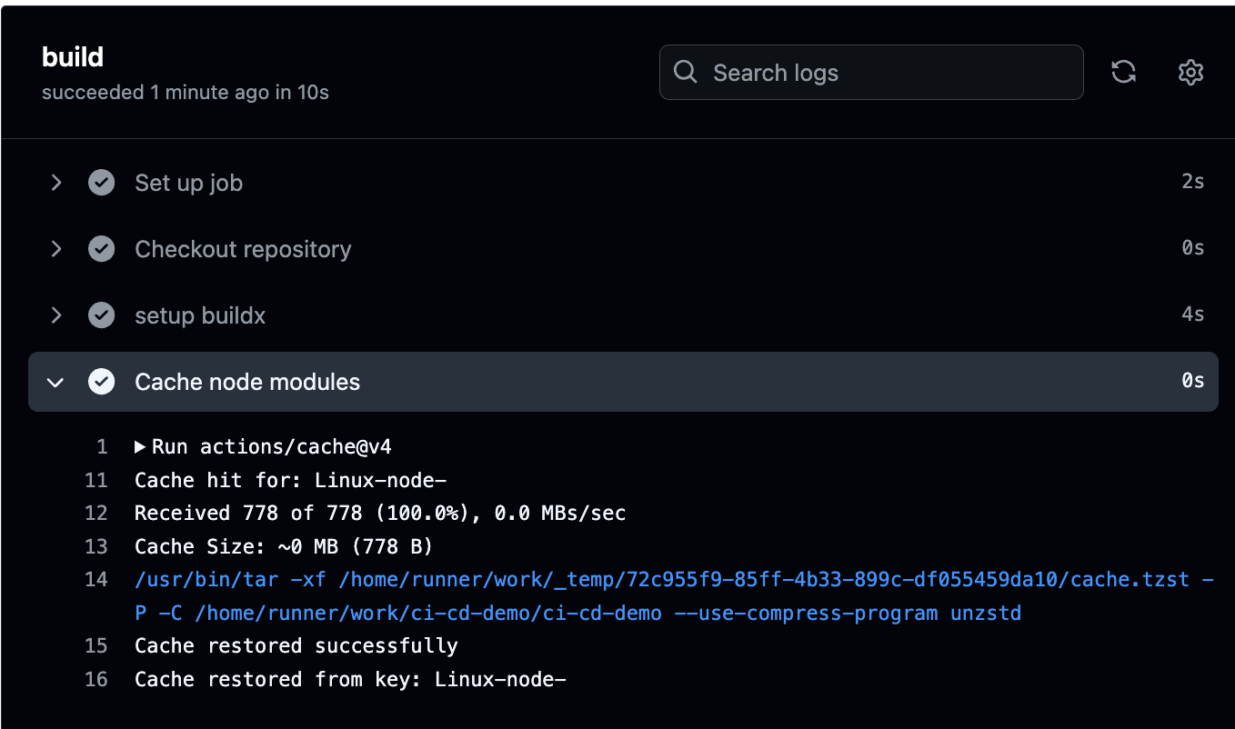The image size is (1235, 729).
Task: Expand the setup buildx step chevron
Action: (56, 315)
